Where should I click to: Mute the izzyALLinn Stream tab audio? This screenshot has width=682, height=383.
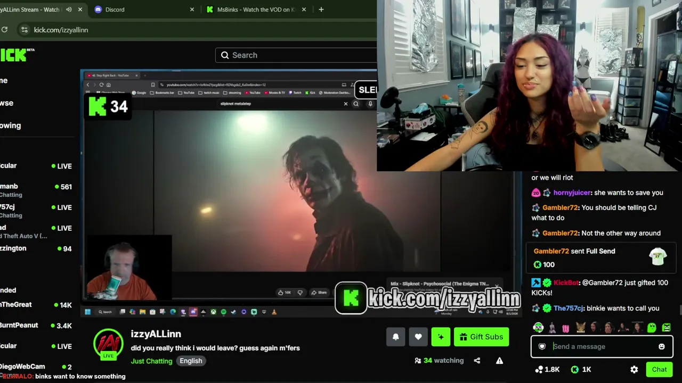pos(69,10)
